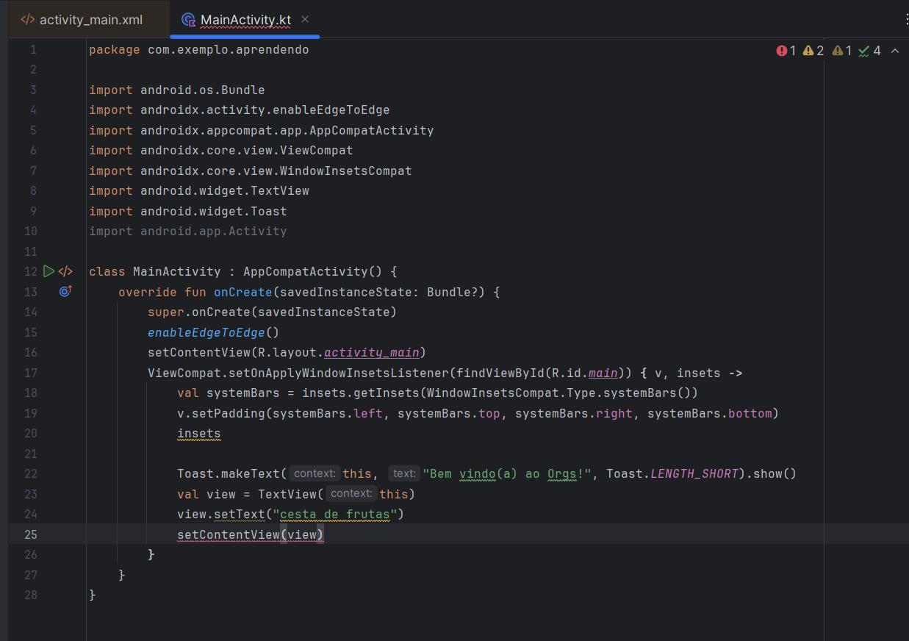This screenshot has height=641, width=909.
Task: Open related XML file from gutter icon
Action: (65, 271)
